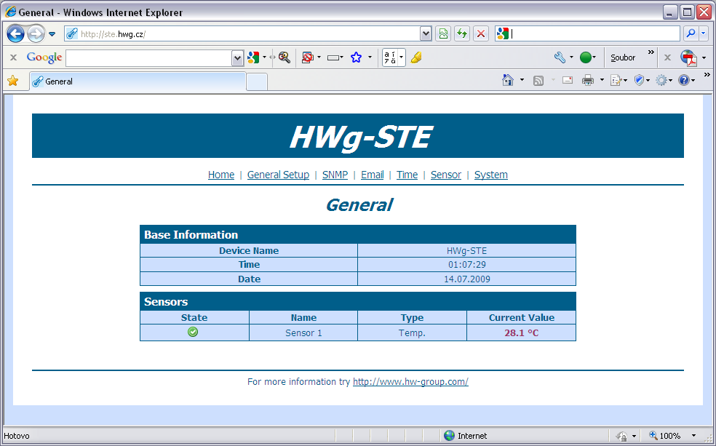Image resolution: width=716 pixels, height=446 pixels.
Task: Click the Adobe PDF convert web page icon
Action: (x=688, y=58)
